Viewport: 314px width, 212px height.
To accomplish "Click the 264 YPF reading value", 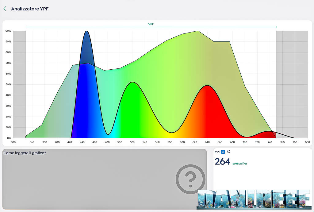I will 222,161.
